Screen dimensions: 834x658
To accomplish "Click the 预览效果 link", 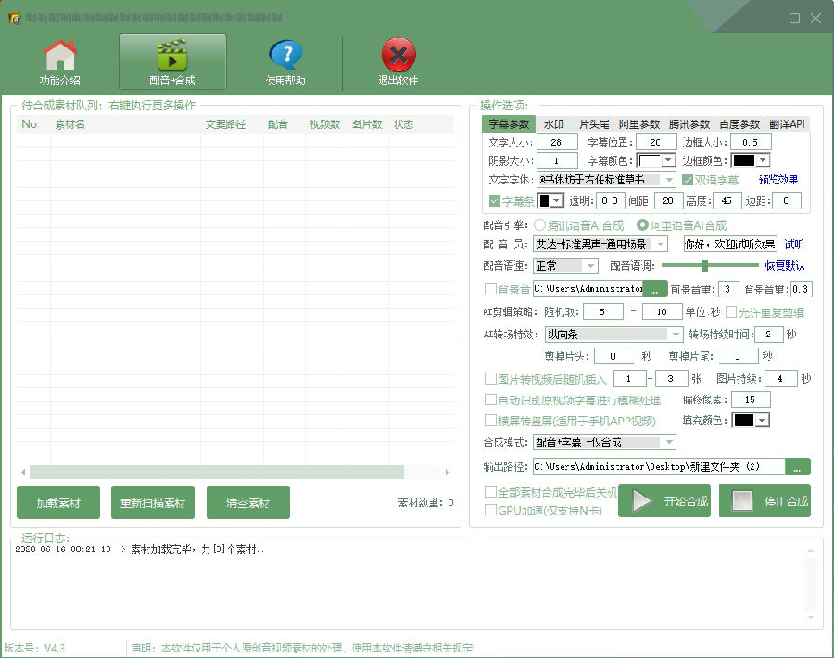I will tap(778, 180).
